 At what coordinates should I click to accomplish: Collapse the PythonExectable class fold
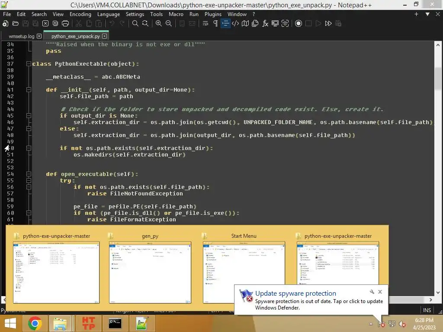pyautogui.click(x=29, y=64)
